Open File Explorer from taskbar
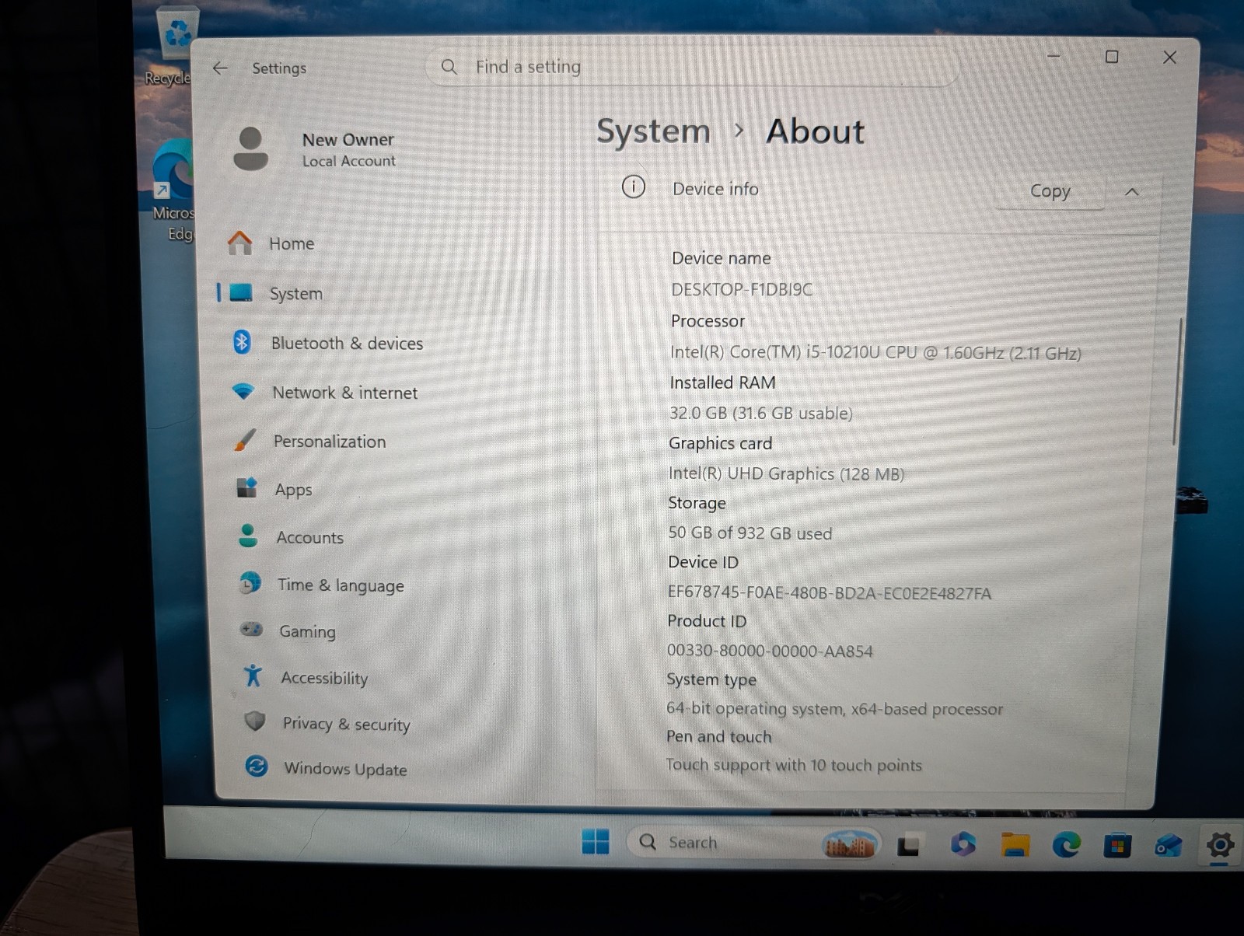 (1015, 844)
